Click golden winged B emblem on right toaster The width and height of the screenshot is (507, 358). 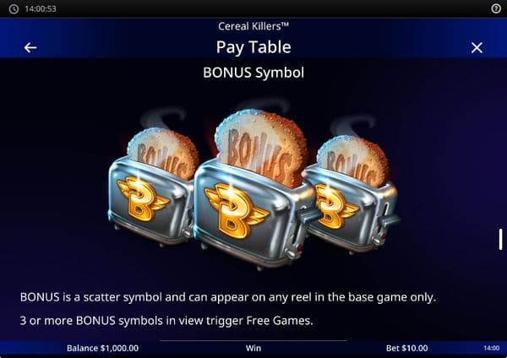[335, 206]
